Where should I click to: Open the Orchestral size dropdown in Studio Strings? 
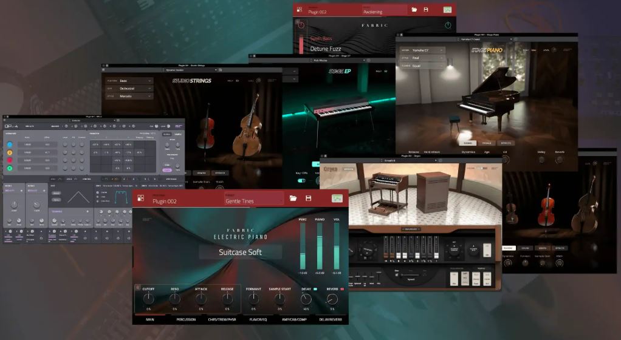tap(129, 89)
